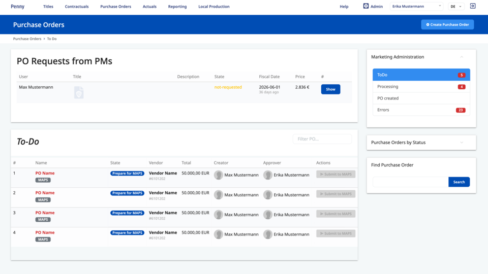
Task: Click Erika Mustermann avatar in row 2
Action: [268, 195]
